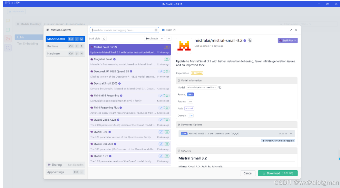Expand Mission Control dialog to full size
This screenshot has height=188, width=340.
291,30
